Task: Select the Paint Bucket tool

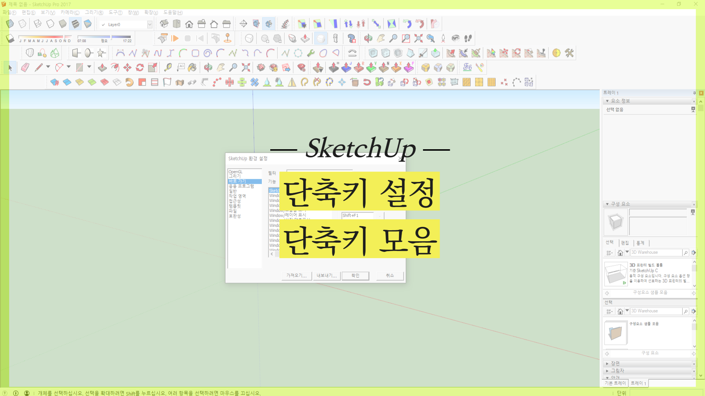Action: point(192,68)
